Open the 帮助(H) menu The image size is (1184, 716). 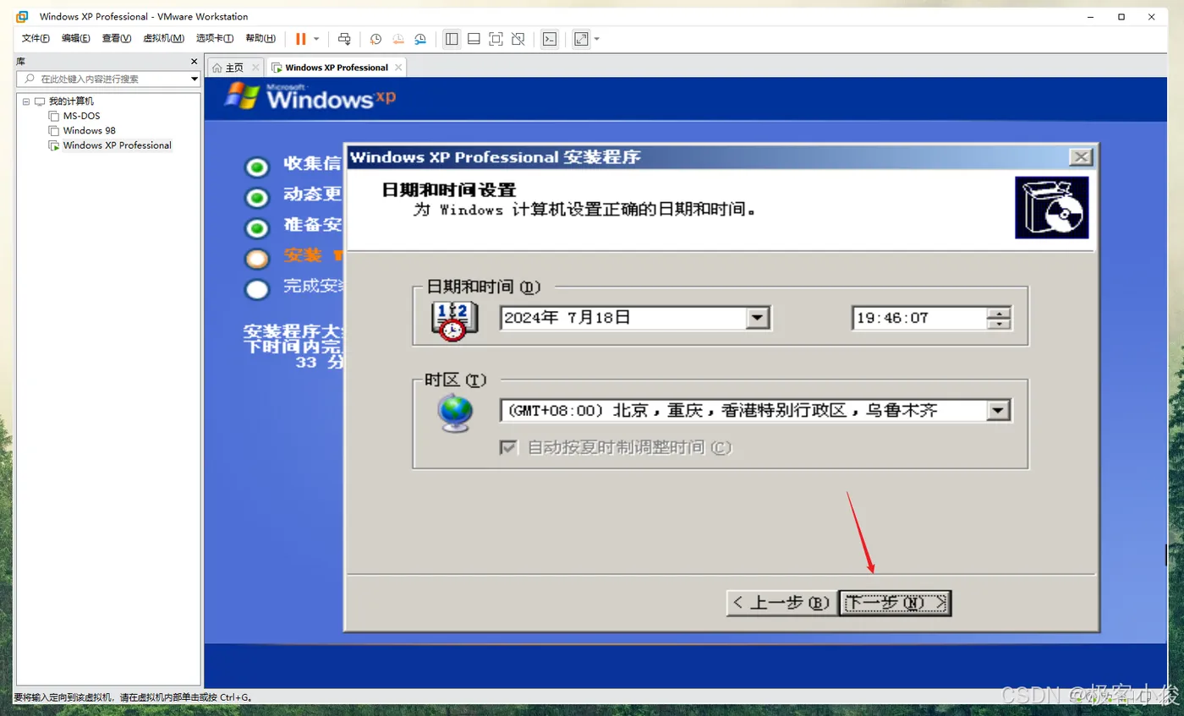click(260, 39)
